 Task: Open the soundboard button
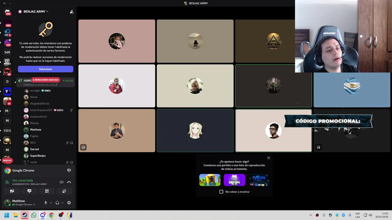[x=64, y=191]
